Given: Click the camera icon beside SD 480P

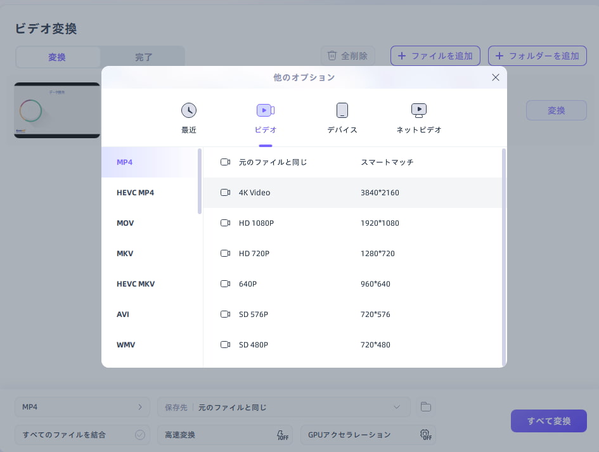Looking at the screenshot, I should [225, 344].
